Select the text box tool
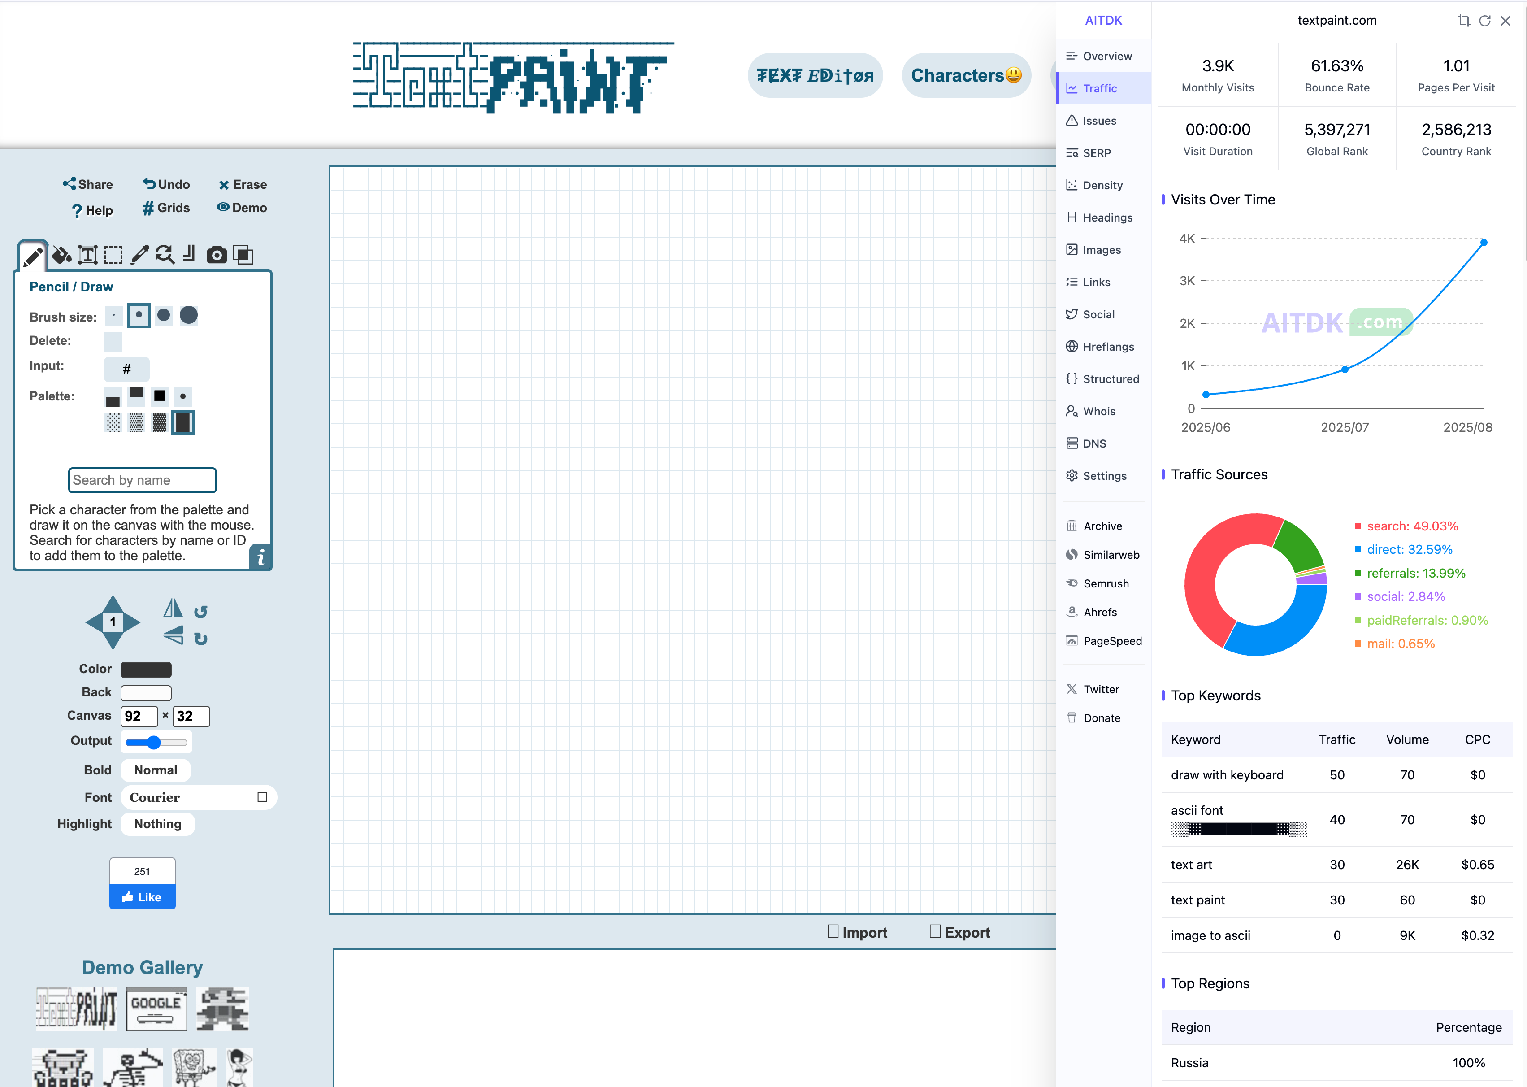The height and width of the screenshot is (1087, 1527). [x=88, y=255]
